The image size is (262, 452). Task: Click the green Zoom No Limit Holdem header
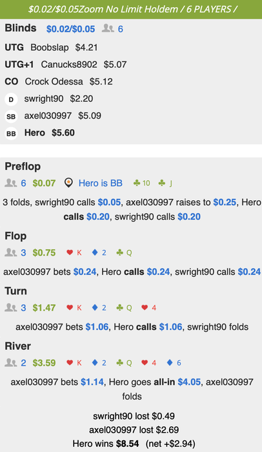tap(131, 9)
